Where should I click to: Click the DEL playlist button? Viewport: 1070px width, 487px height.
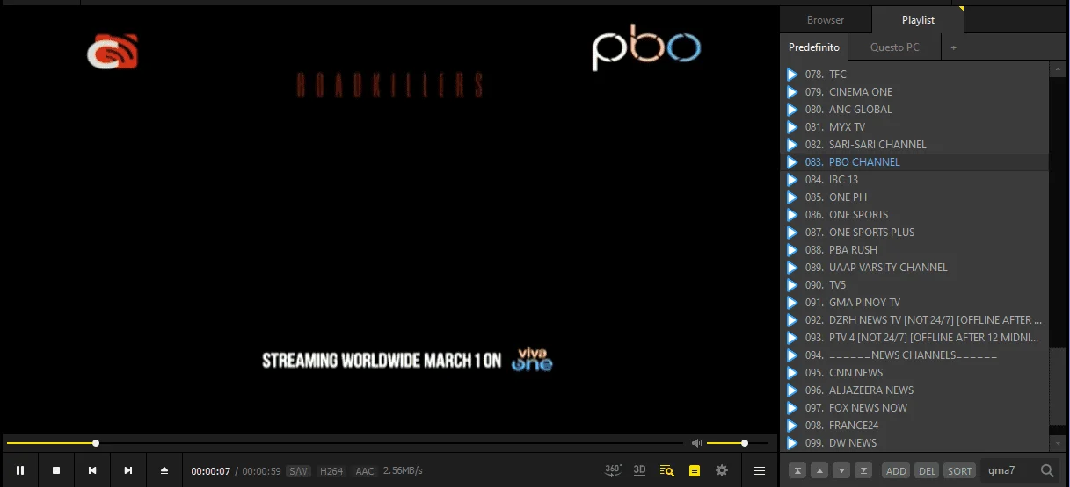(927, 470)
